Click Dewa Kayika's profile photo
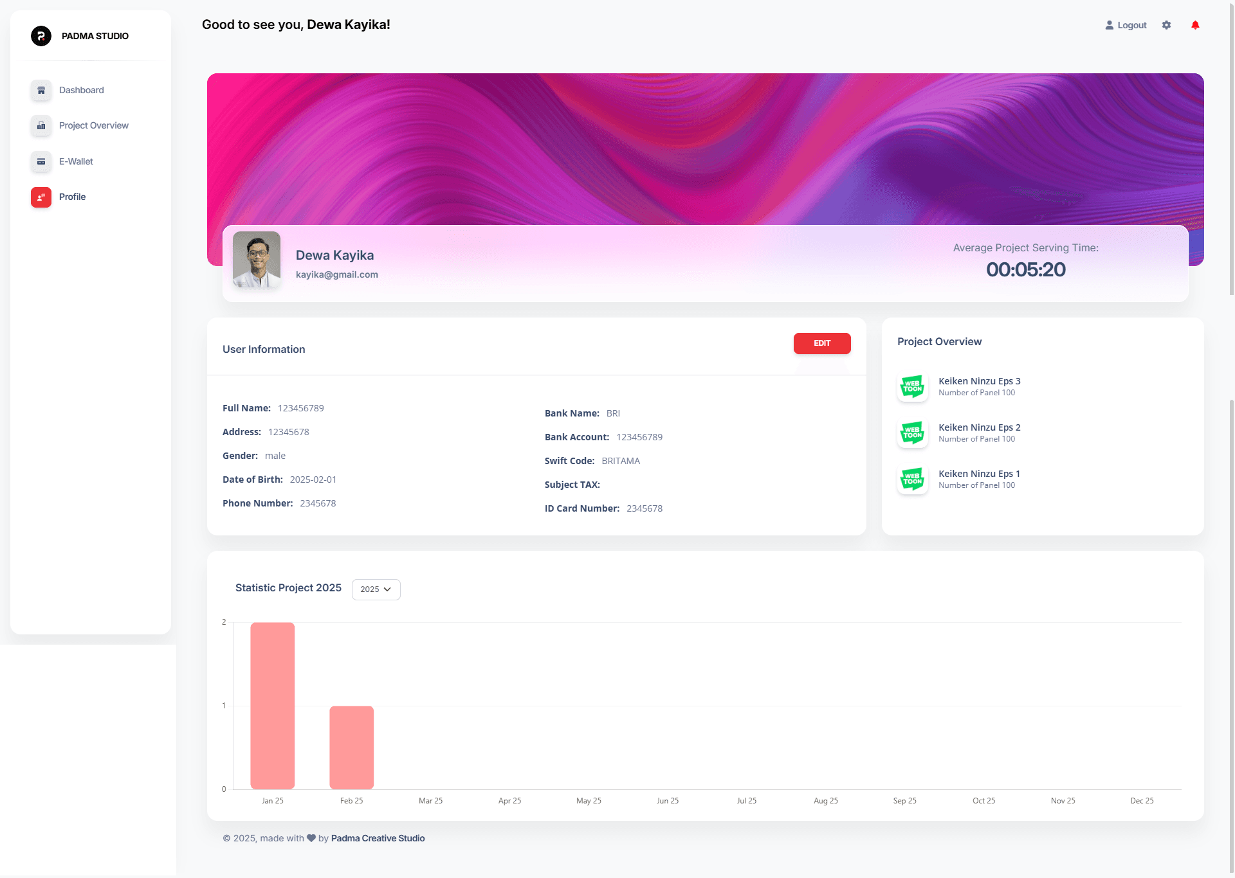 coord(257,260)
